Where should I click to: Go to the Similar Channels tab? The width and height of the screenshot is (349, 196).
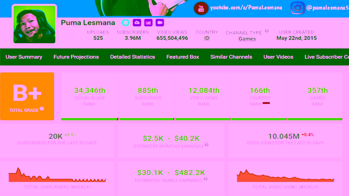click(x=231, y=57)
